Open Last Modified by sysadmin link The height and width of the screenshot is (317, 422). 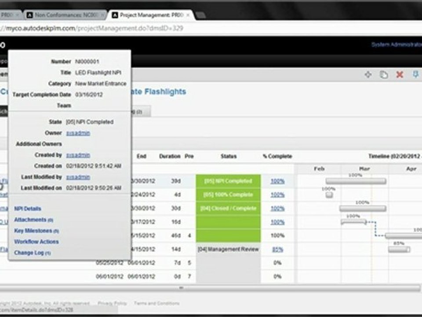tap(78, 177)
